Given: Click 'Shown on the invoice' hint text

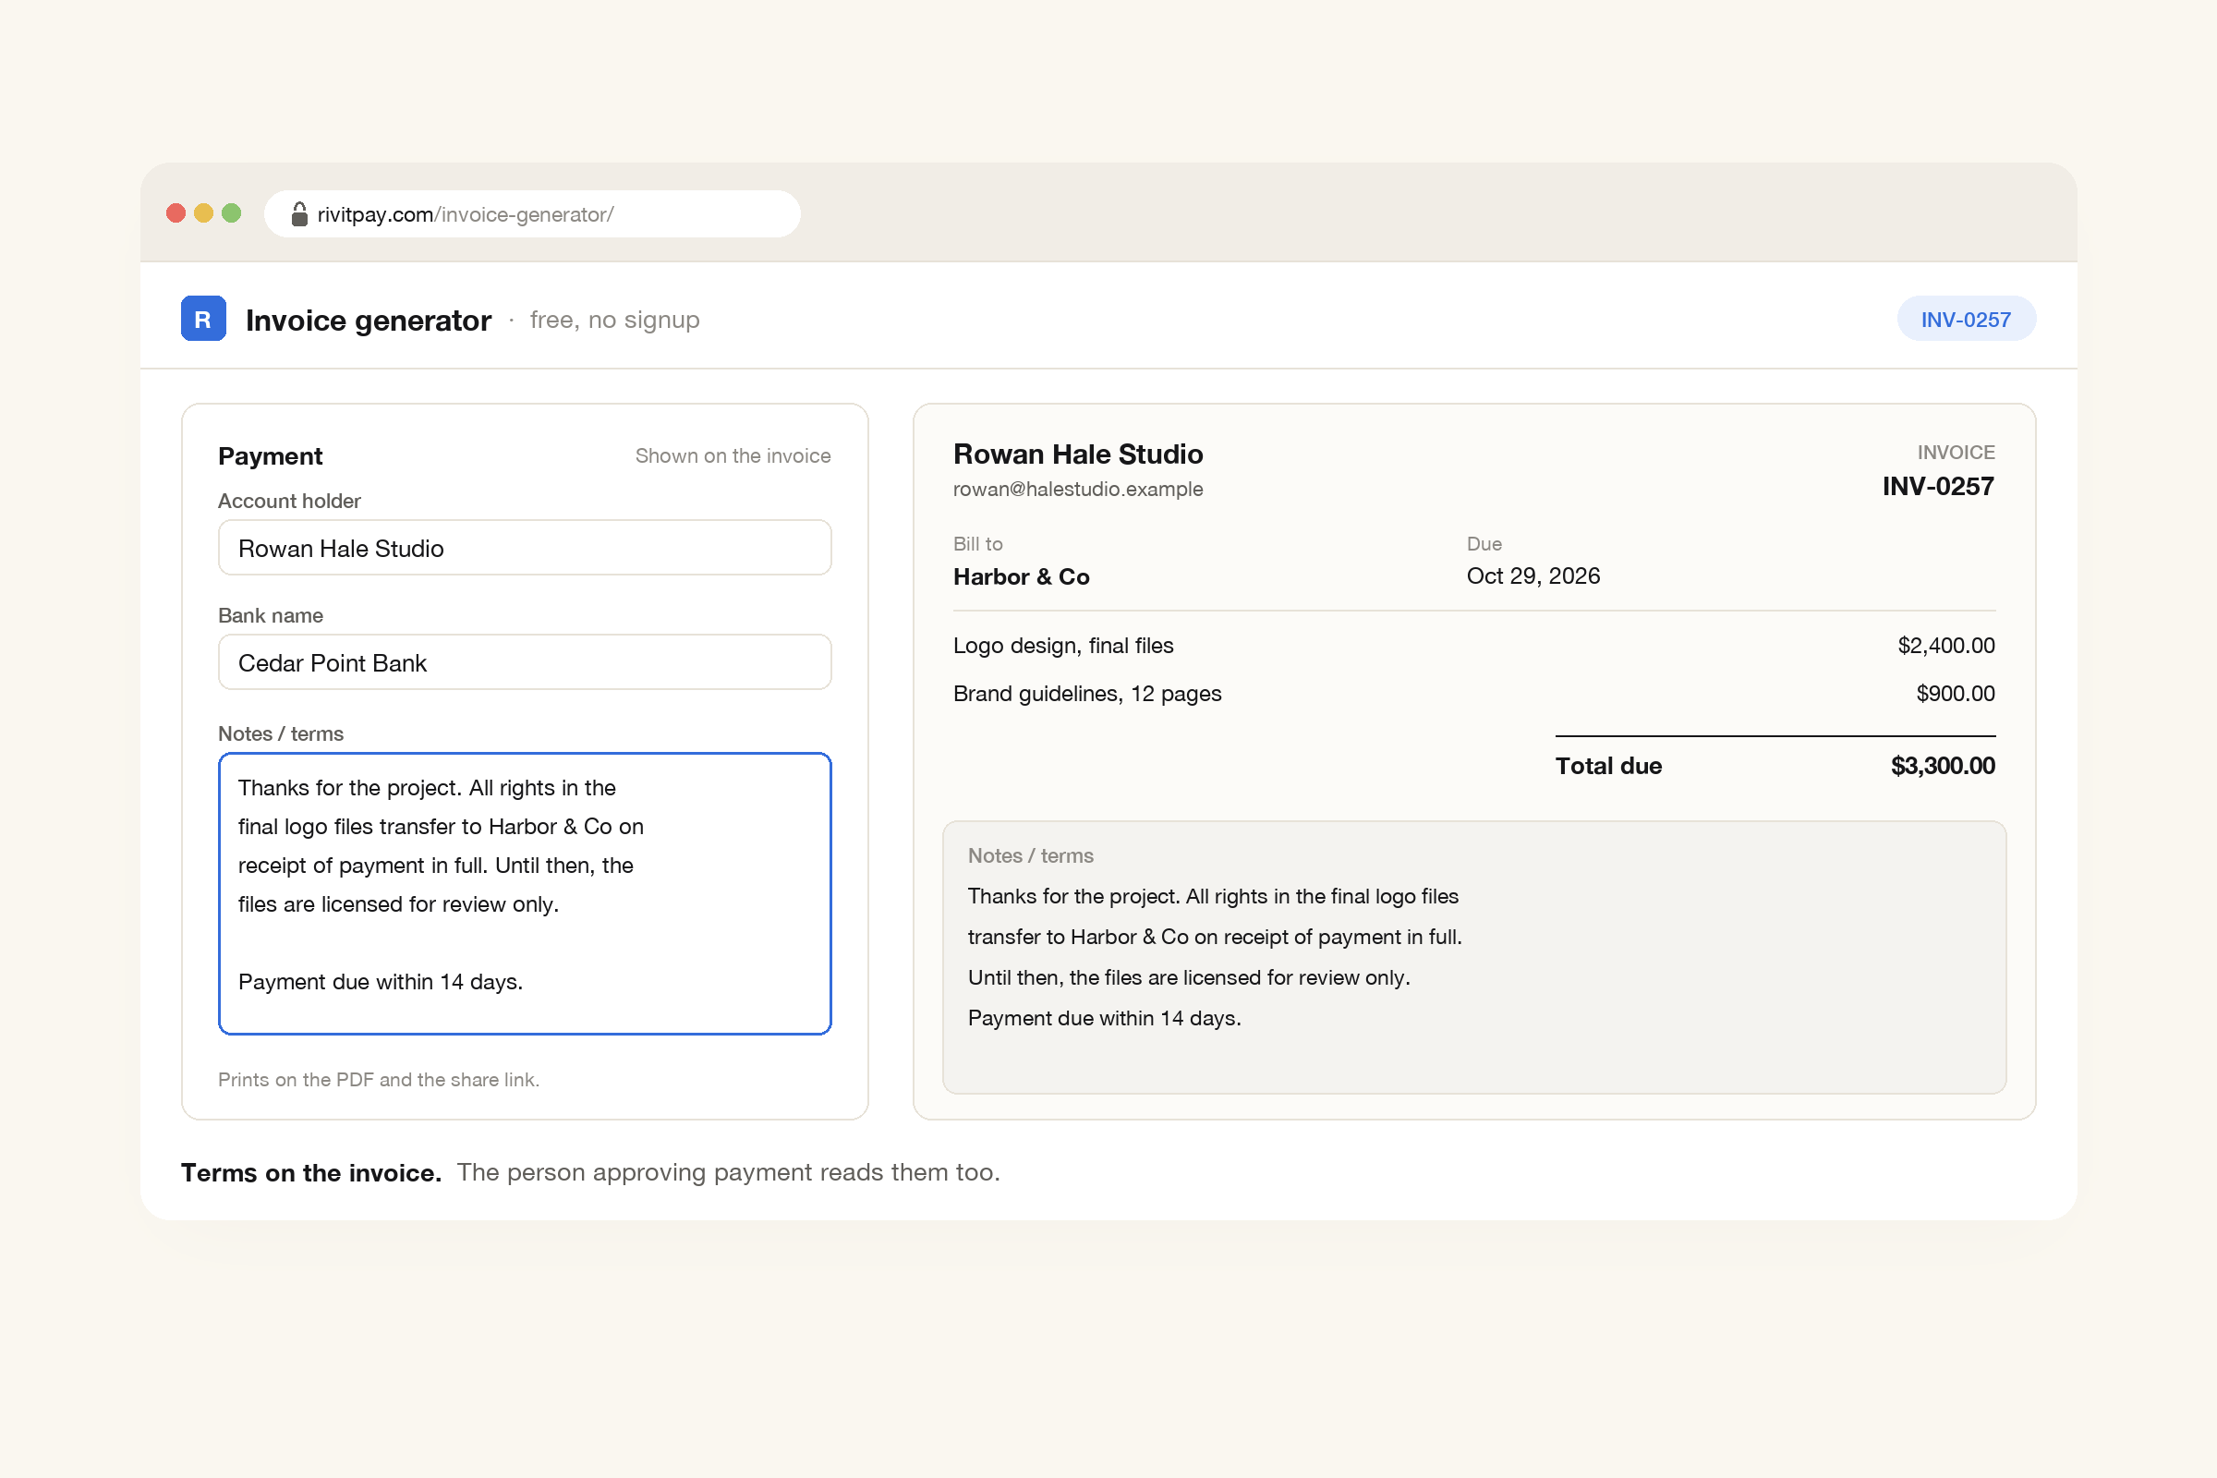Looking at the screenshot, I should 733,456.
